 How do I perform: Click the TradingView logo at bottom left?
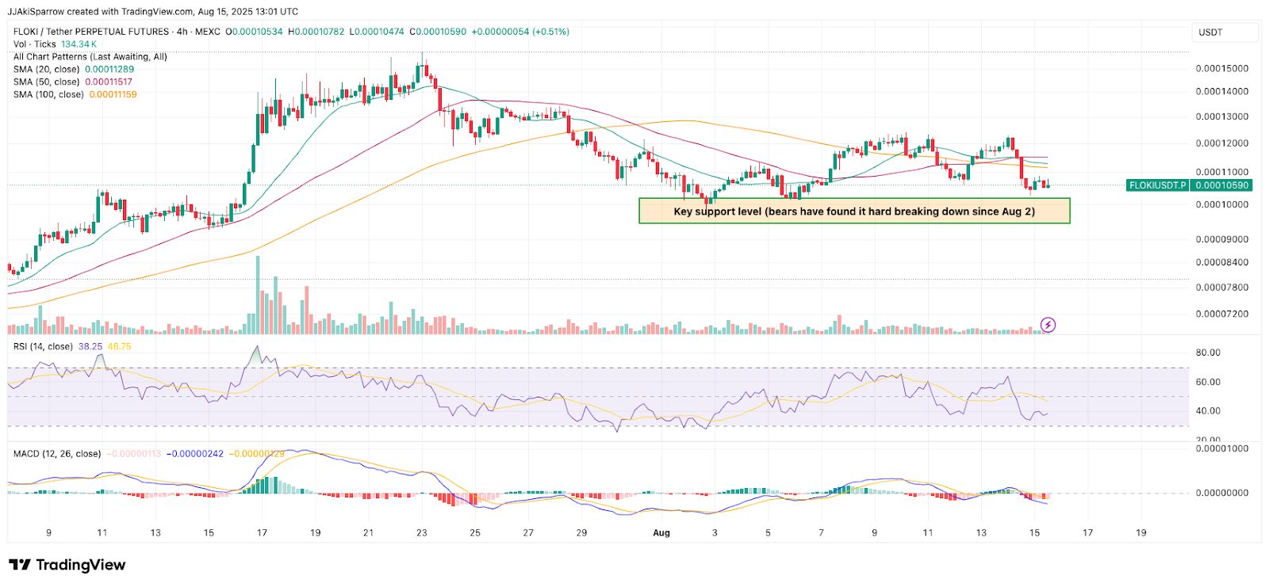pos(67,565)
